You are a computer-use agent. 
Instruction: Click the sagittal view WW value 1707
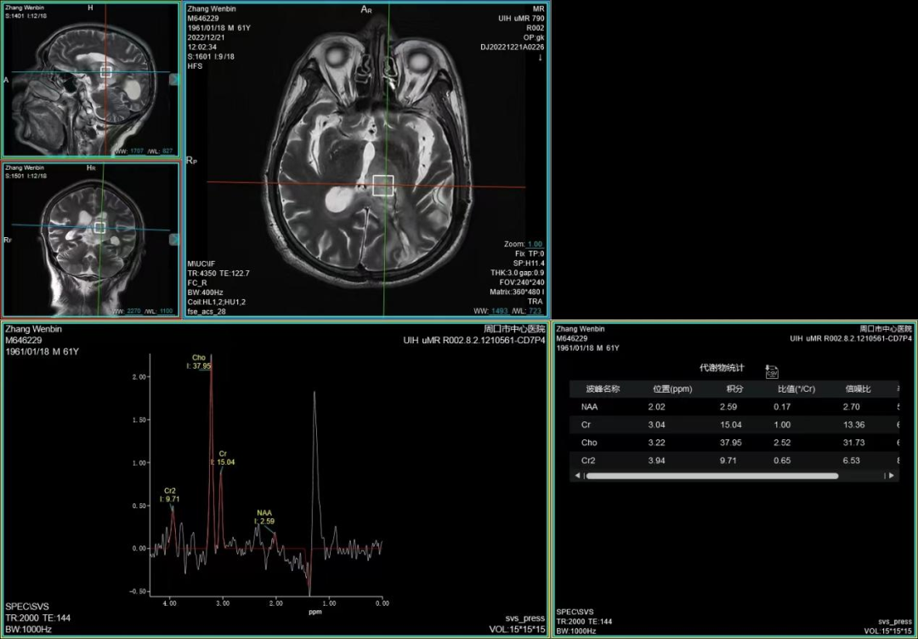click(136, 151)
